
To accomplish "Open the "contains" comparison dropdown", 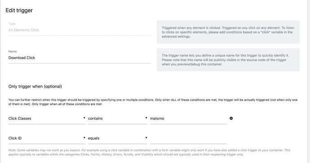I will click(x=117, y=119).
